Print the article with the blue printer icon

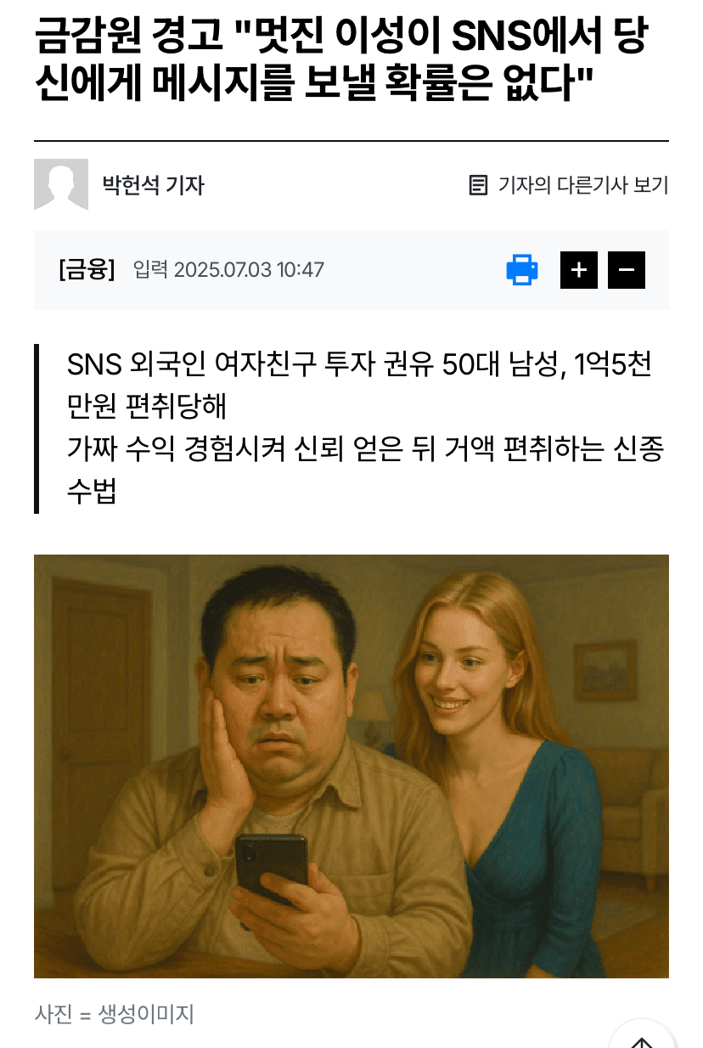pyautogui.click(x=522, y=270)
